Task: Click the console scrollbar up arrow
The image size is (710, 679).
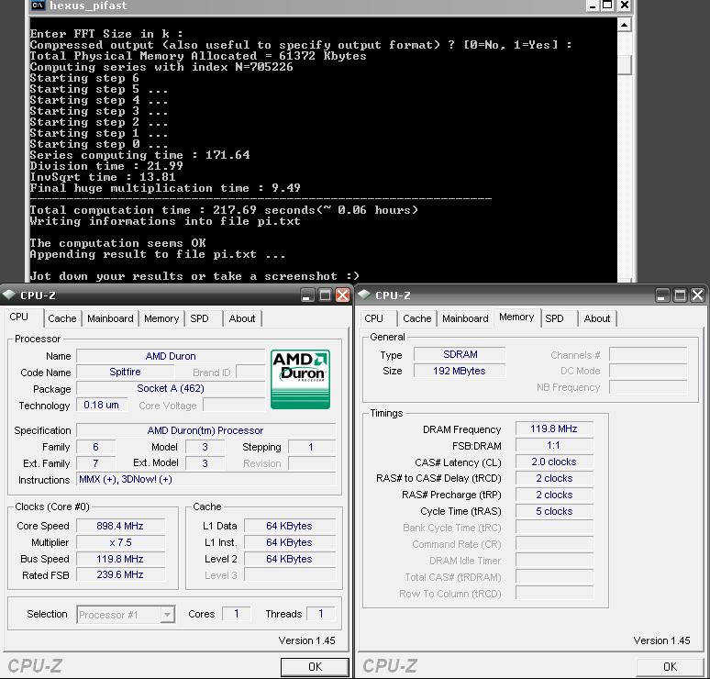Action: click(625, 25)
